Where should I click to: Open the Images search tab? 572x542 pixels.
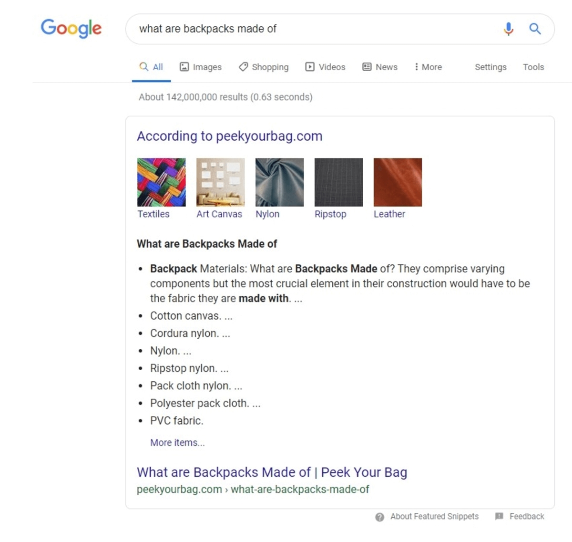click(201, 67)
